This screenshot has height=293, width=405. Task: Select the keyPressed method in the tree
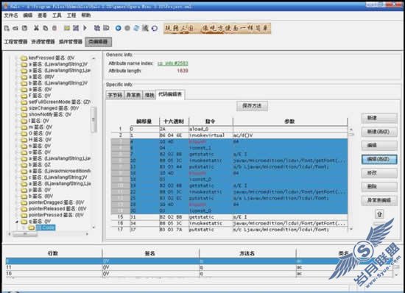(52, 58)
